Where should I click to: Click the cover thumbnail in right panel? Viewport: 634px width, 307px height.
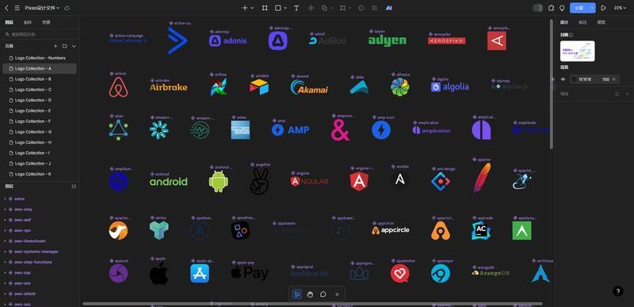pos(578,51)
